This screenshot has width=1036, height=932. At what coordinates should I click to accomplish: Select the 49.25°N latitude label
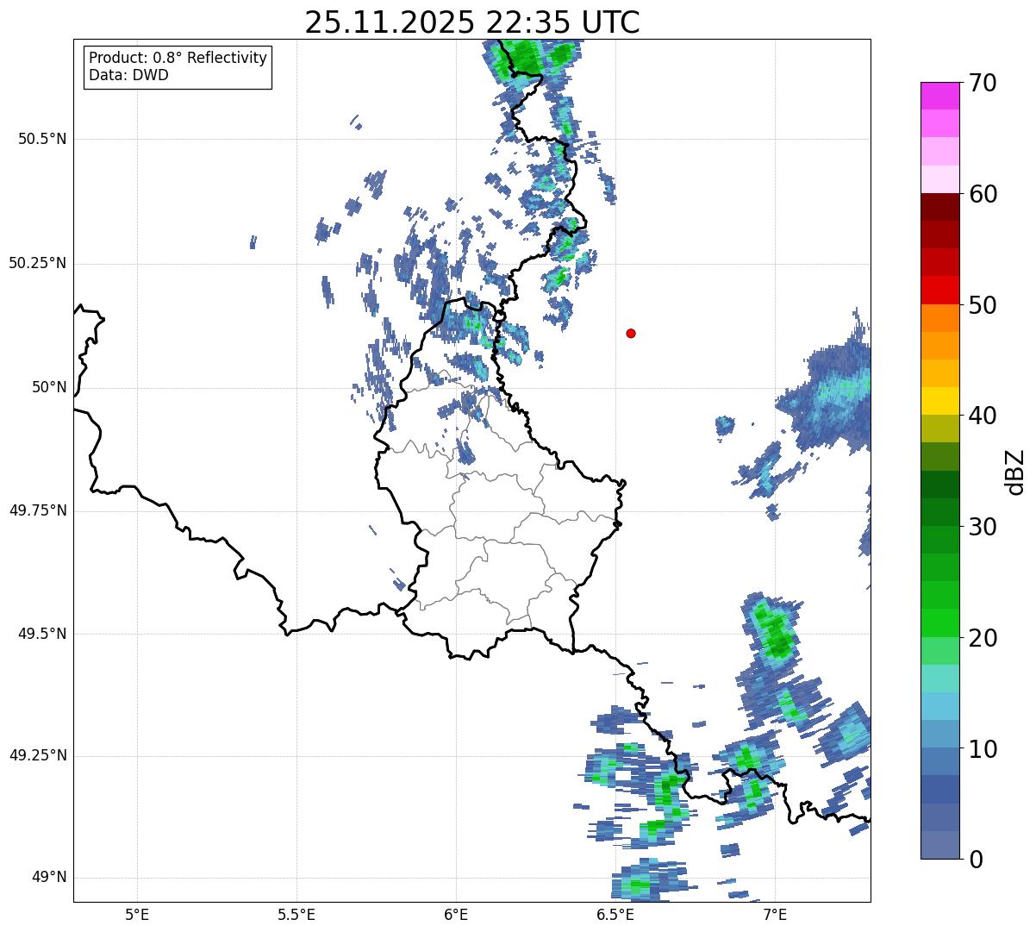click(x=37, y=755)
